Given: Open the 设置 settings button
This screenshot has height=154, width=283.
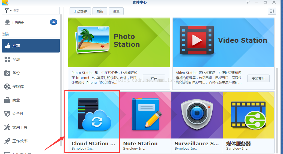Looking at the screenshot, I should point(116,11).
